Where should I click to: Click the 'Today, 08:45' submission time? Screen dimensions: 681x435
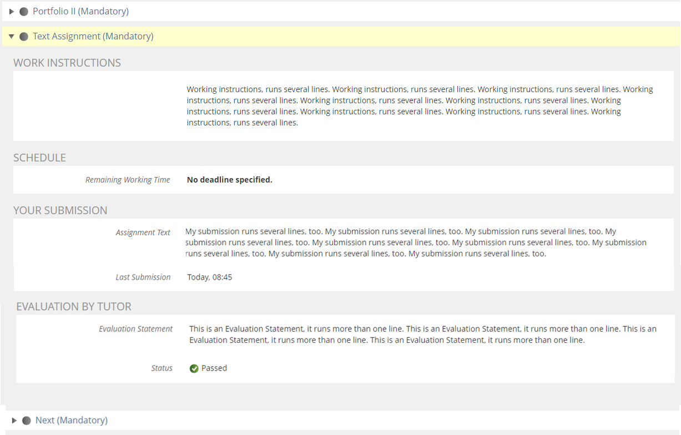coord(210,277)
